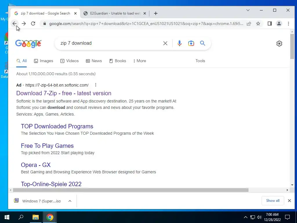This screenshot has height=223, width=297.
Task: Open the Windows Start menu
Action: click(7, 217)
